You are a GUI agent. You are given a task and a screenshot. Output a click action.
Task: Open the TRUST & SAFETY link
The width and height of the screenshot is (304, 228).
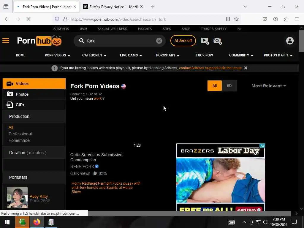tap(214, 29)
